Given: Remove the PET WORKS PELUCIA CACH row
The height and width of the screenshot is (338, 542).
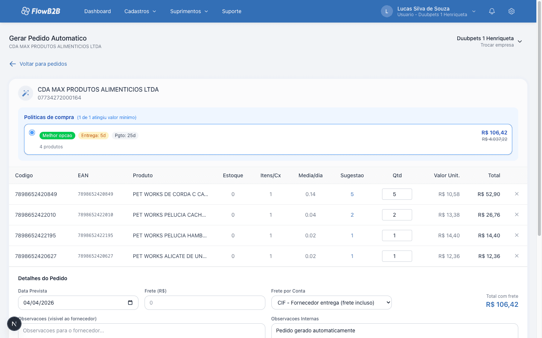Looking at the screenshot, I should pos(517,214).
